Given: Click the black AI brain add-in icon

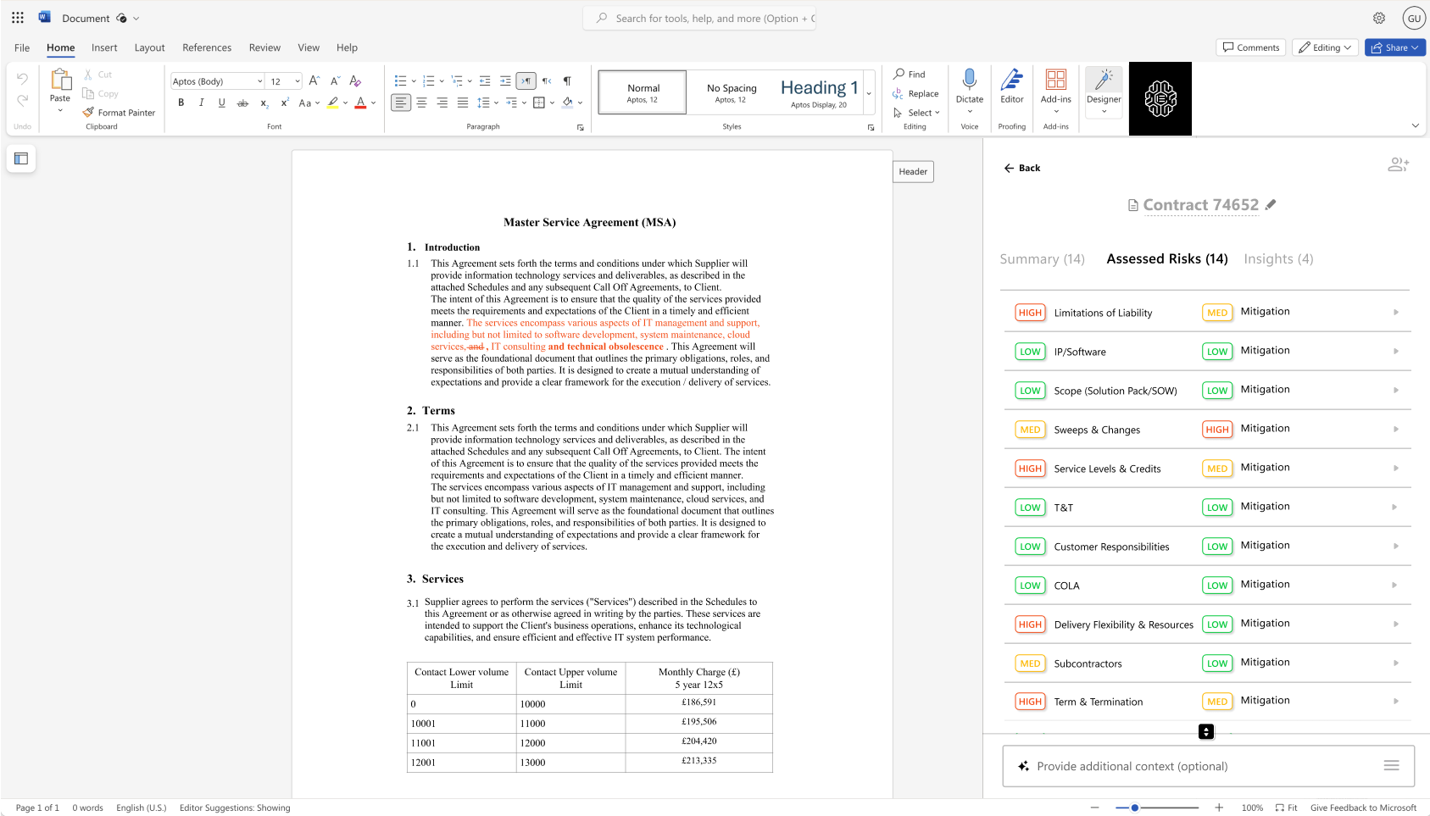Looking at the screenshot, I should (x=1160, y=98).
